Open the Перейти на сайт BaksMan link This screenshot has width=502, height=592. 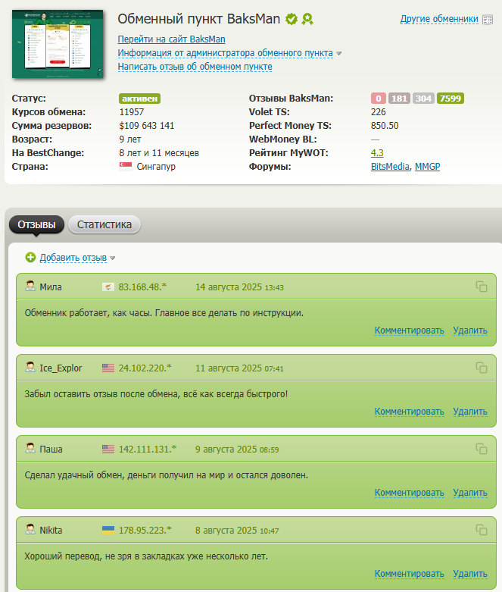point(172,39)
